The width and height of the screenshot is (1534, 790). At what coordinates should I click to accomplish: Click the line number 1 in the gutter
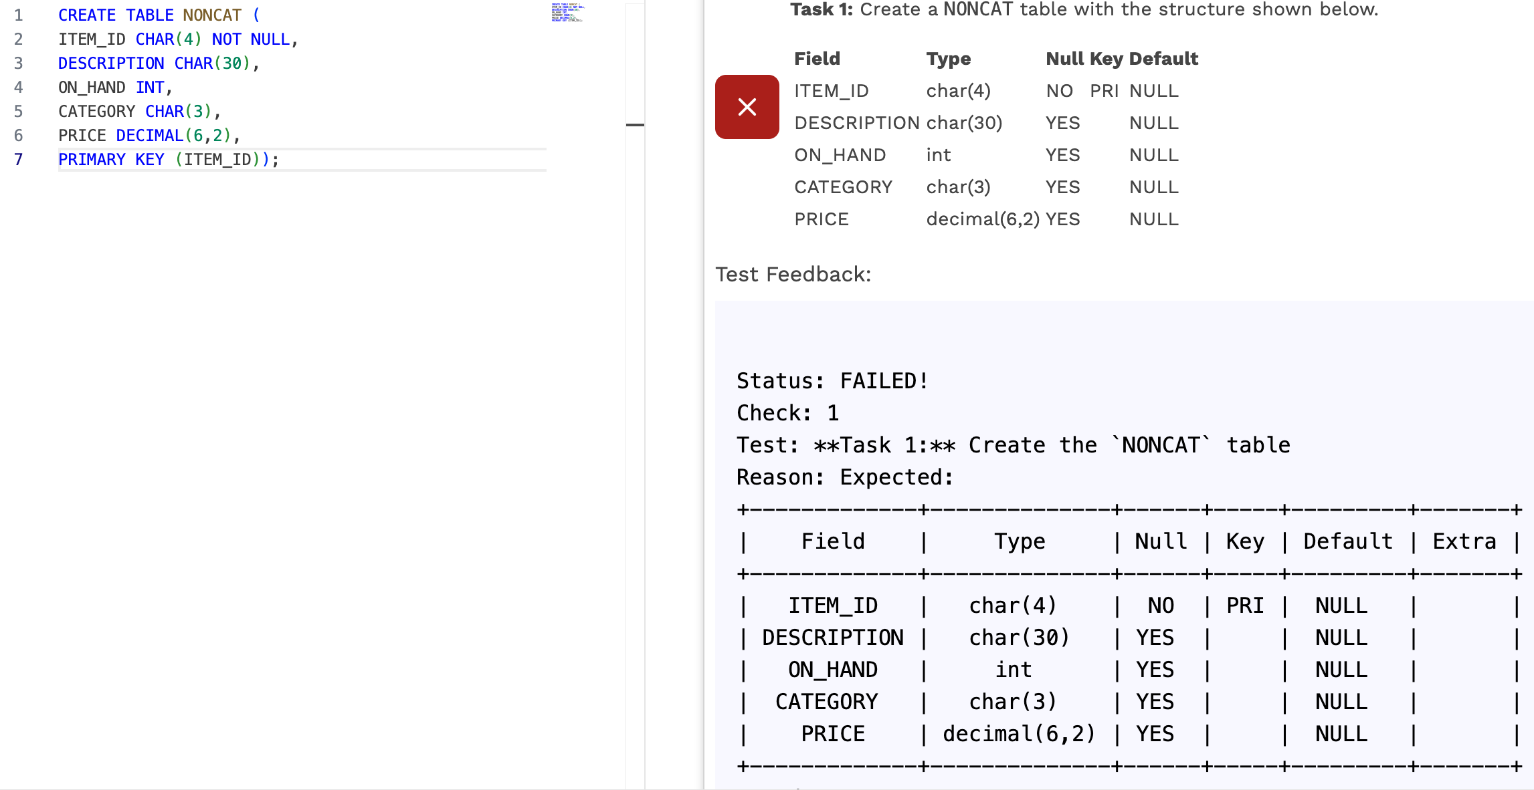pos(18,15)
